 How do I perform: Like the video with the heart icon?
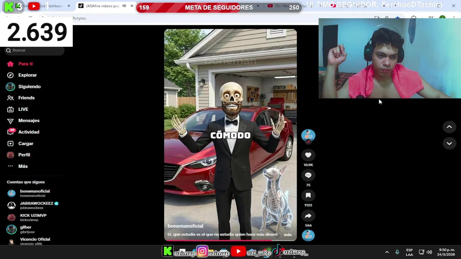(x=308, y=155)
